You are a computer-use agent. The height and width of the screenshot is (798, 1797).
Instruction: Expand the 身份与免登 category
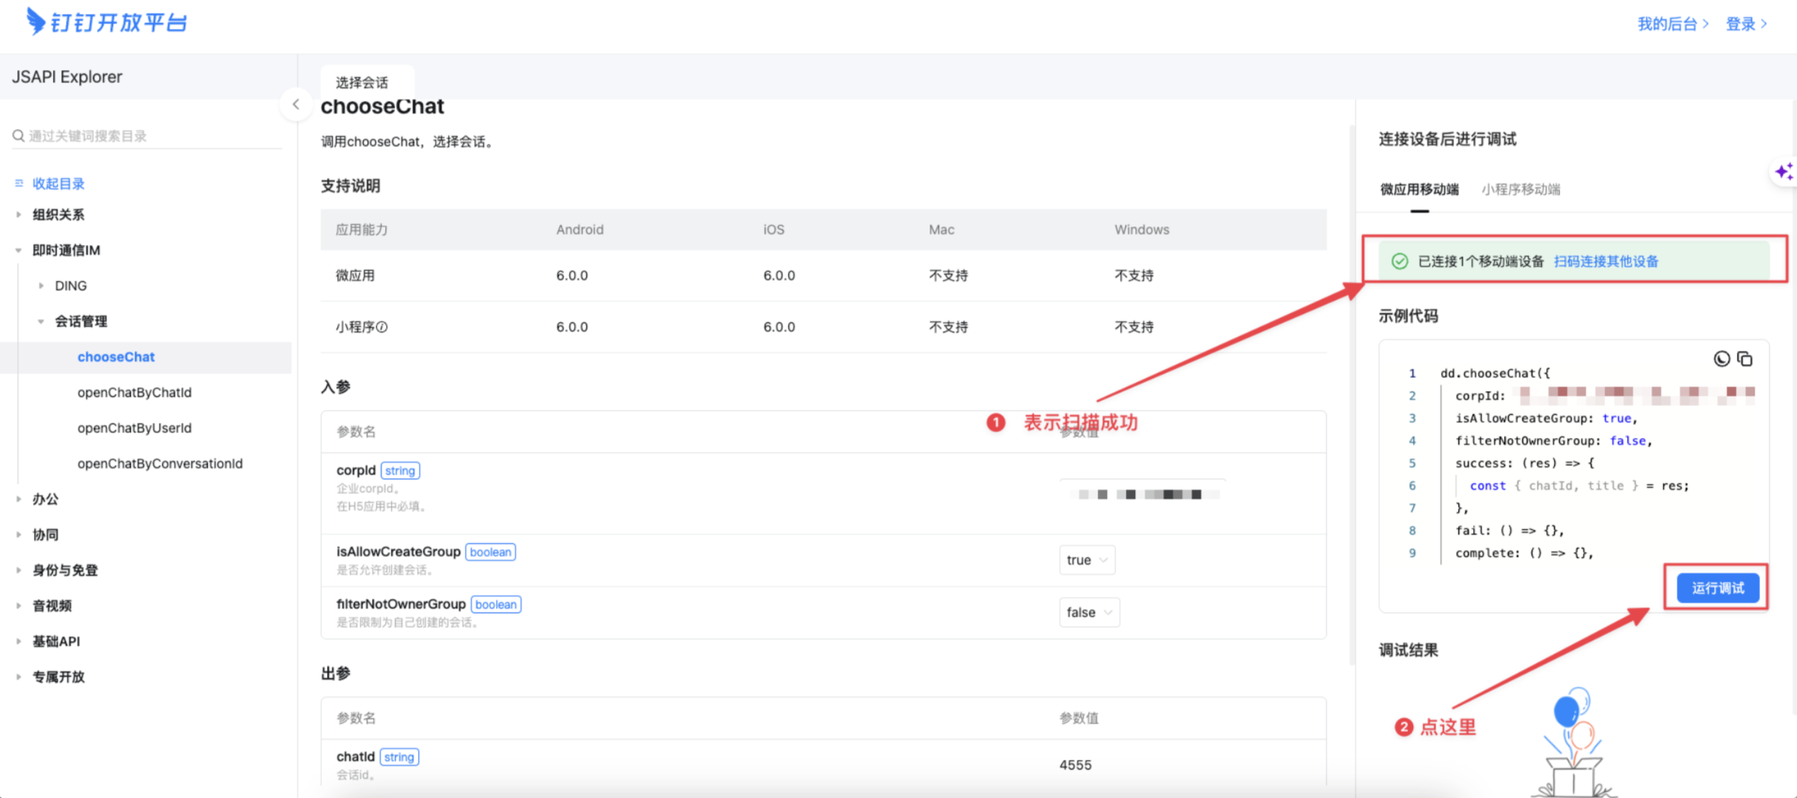[19, 570]
